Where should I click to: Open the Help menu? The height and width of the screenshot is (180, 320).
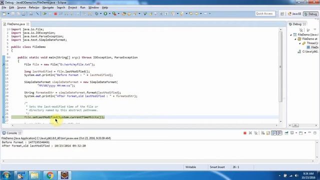pyautogui.click(x=105, y=7)
